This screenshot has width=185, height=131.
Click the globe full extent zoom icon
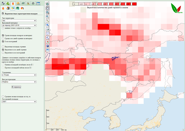48,4
